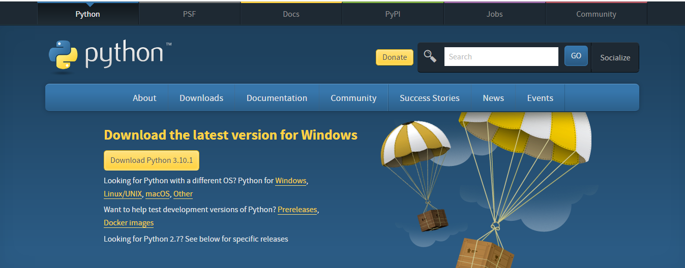Open the Socialize dropdown

coord(615,57)
